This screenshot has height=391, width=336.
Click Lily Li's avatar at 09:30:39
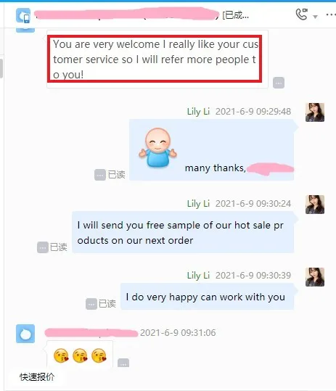coord(315,277)
